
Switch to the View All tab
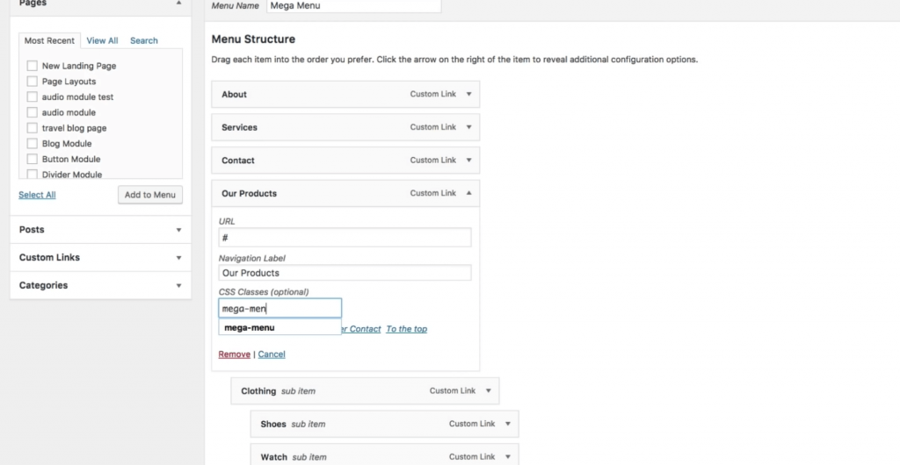pos(102,40)
